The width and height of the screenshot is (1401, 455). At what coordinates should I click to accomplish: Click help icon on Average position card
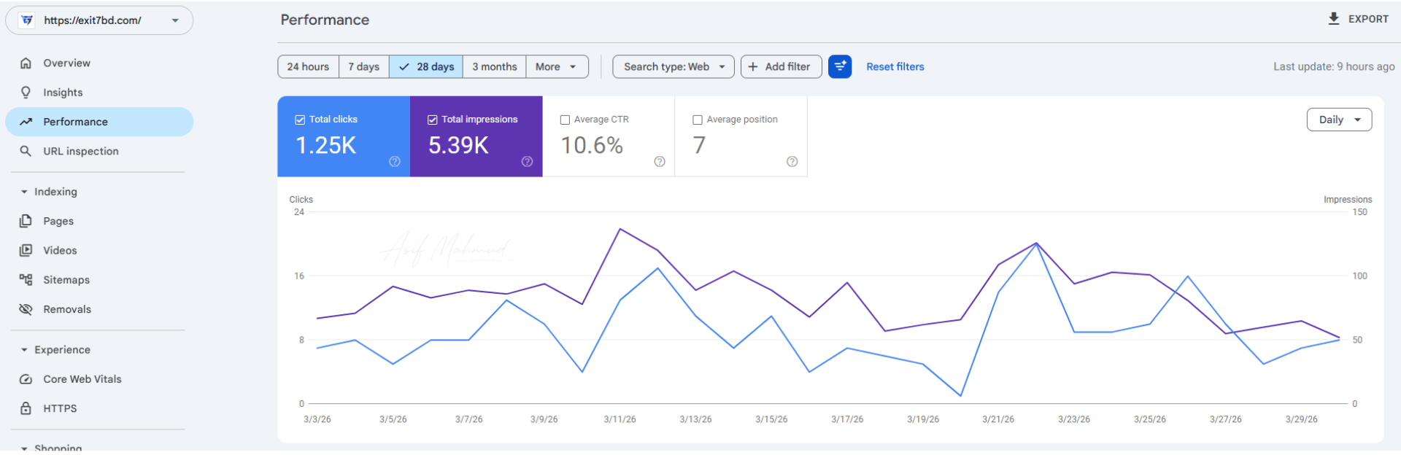pos(792,162)
